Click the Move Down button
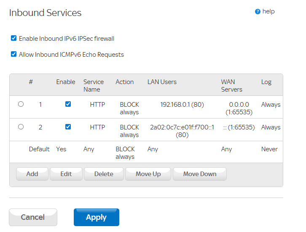 click(x=199, y=174)
